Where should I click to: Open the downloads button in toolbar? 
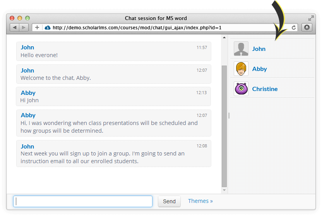coord(307,27)
